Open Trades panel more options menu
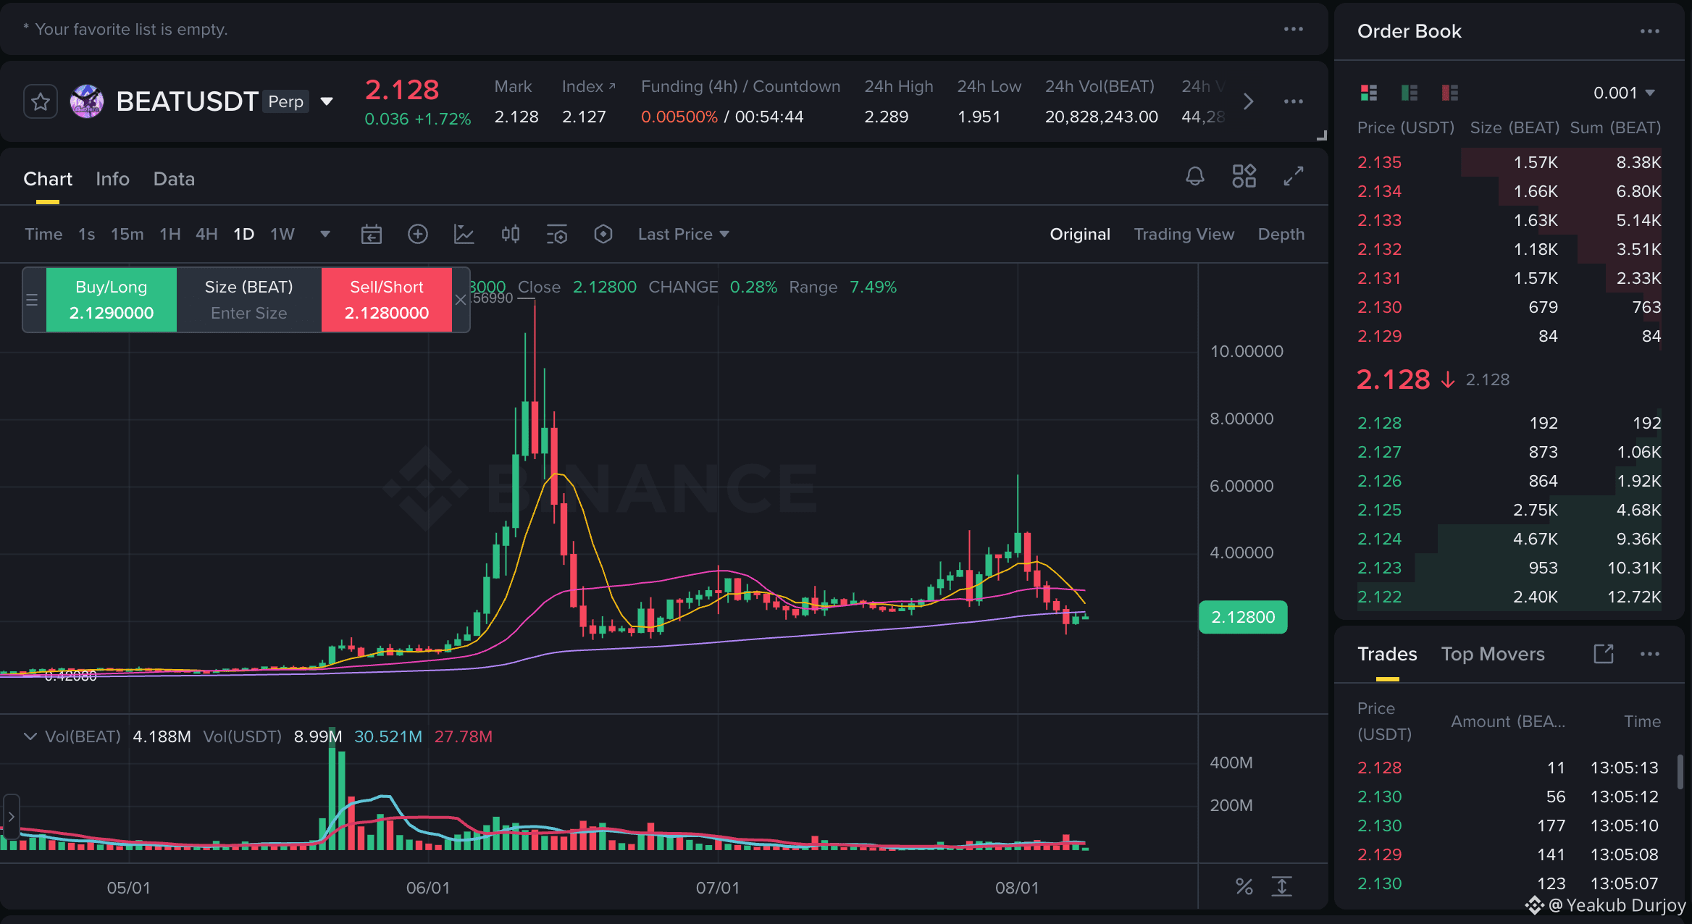This screenshot has height=924, width=1692. tap(1650, 654)
